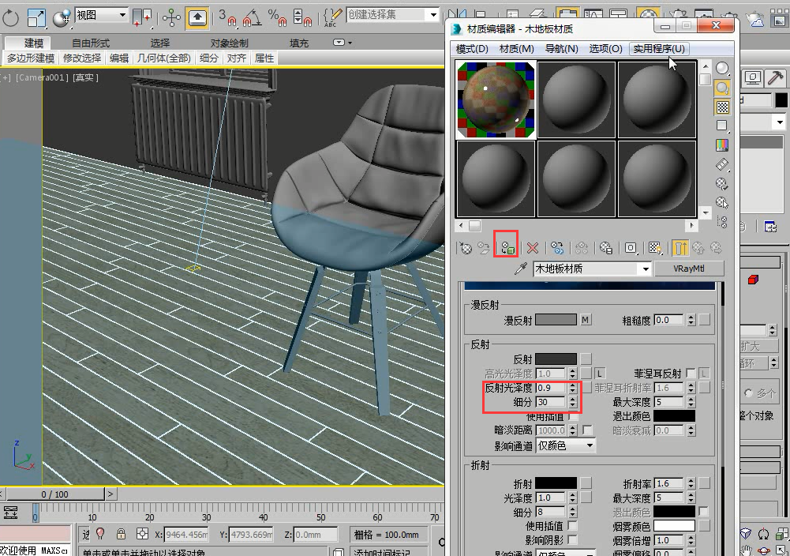
Task: Click Put Material to Scene icon
Action: coord(484,248)
